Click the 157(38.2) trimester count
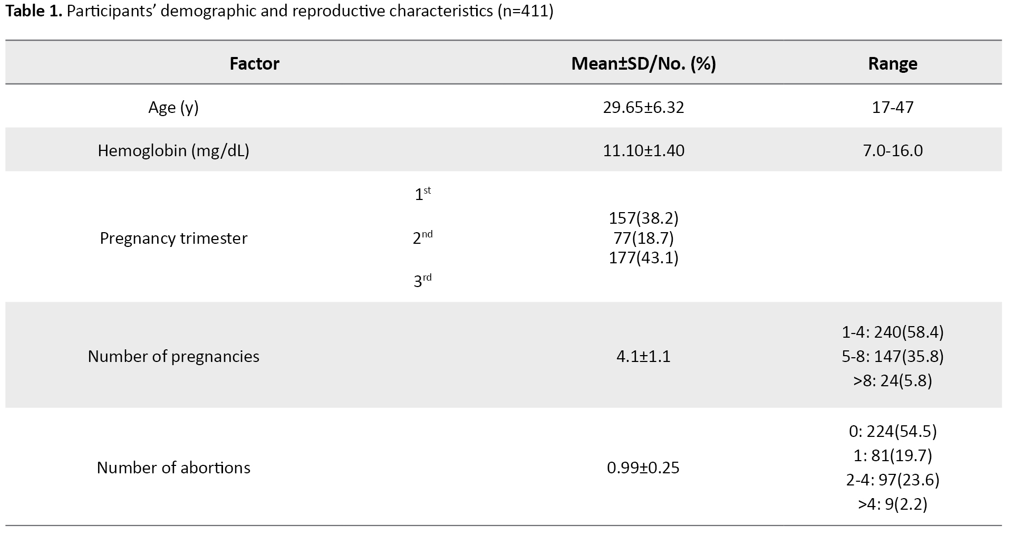This screenshot has width=1014, height=534. point(643,218)
